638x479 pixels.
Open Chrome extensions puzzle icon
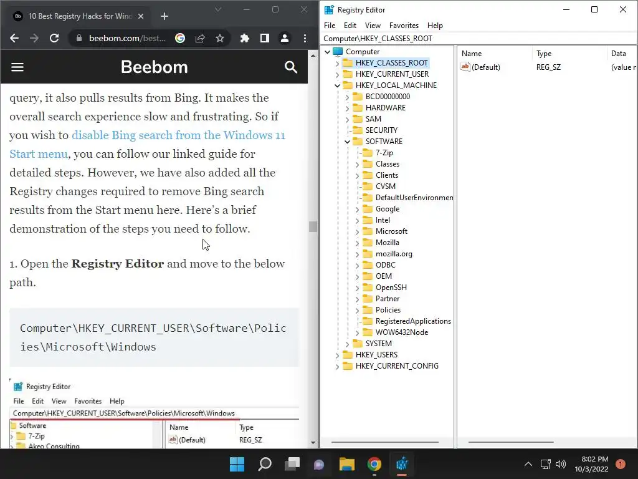(x=244, y=38)
